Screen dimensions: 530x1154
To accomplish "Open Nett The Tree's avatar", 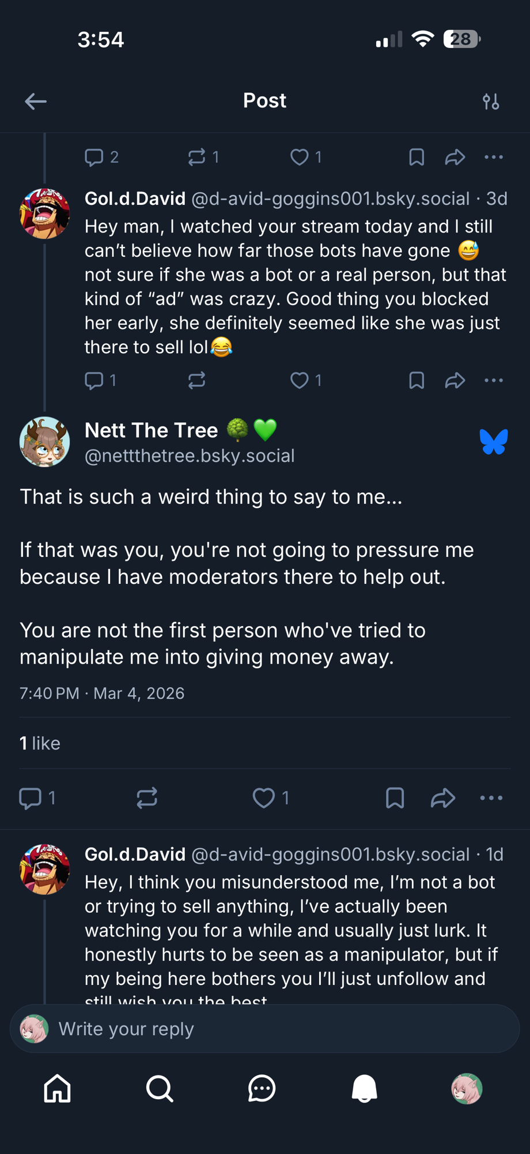I will (45, 442).
